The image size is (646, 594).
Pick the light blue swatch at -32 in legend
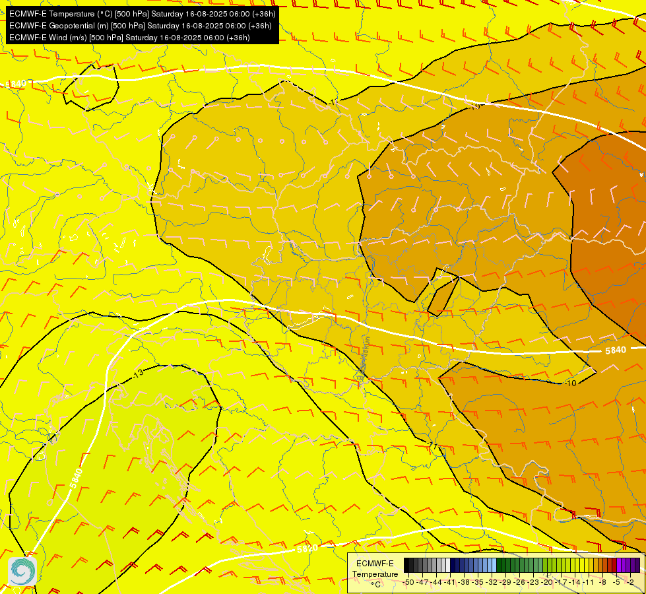(x=494, y=565)
